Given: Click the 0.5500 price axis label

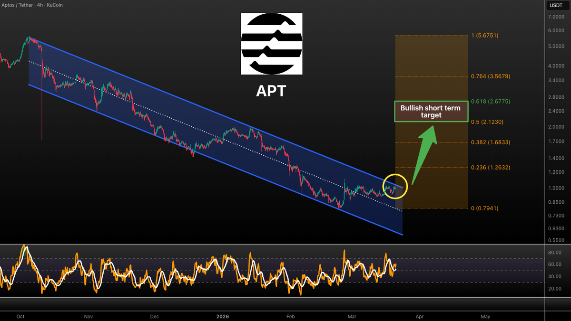Looking at the screenshot, I should (556, 240).
